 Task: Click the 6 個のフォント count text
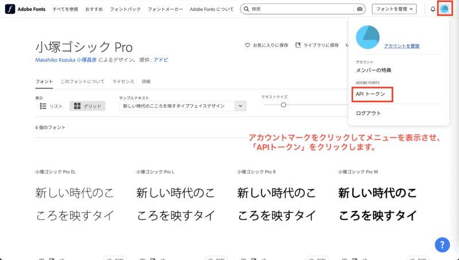click(x=50, y=127)
